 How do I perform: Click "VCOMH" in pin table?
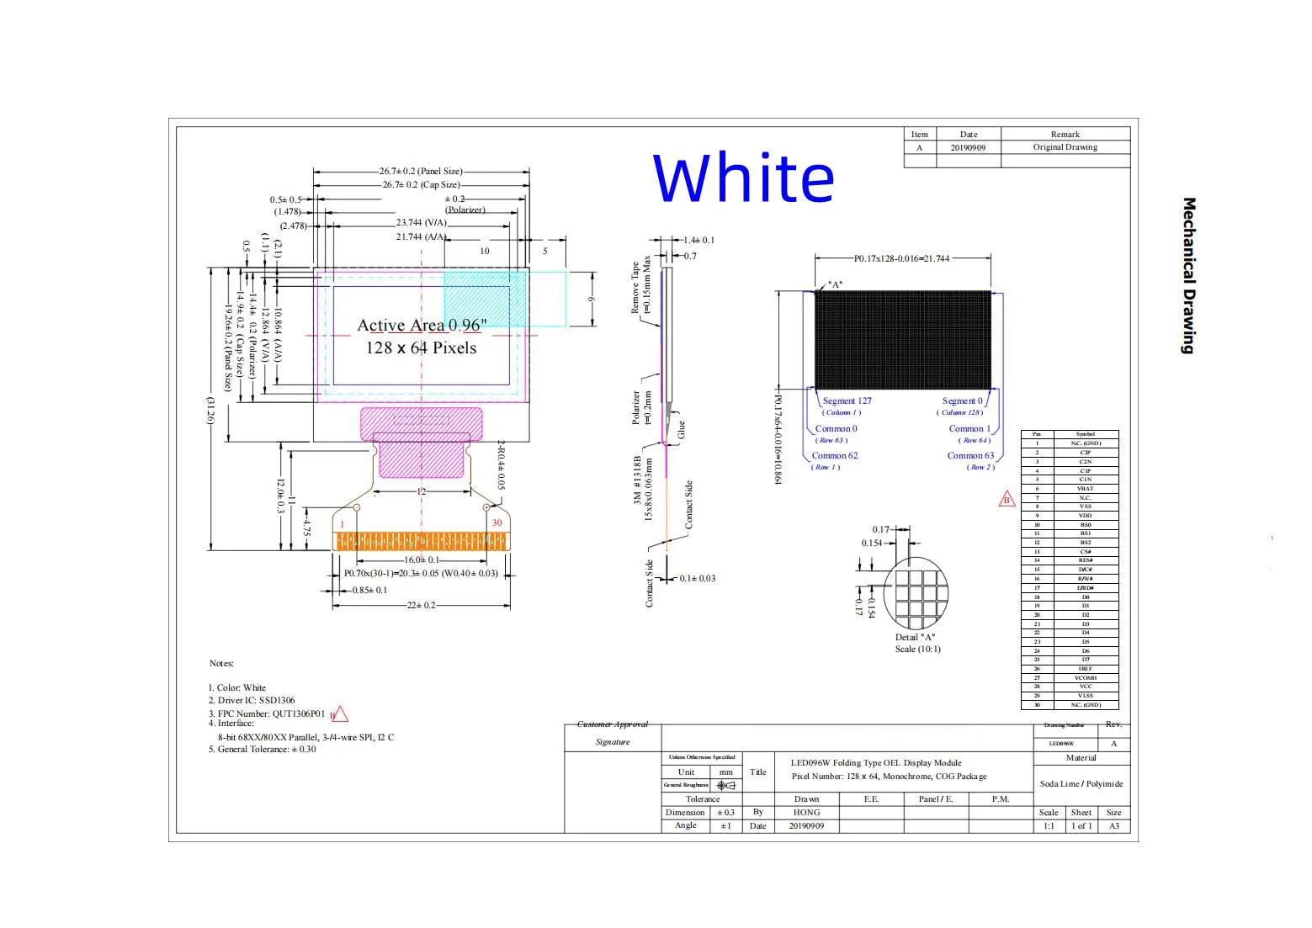[1085, 677]
